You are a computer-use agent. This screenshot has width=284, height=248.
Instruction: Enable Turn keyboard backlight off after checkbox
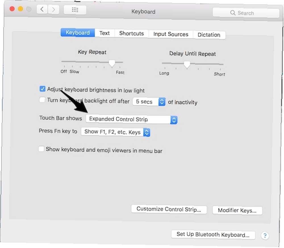42,100
